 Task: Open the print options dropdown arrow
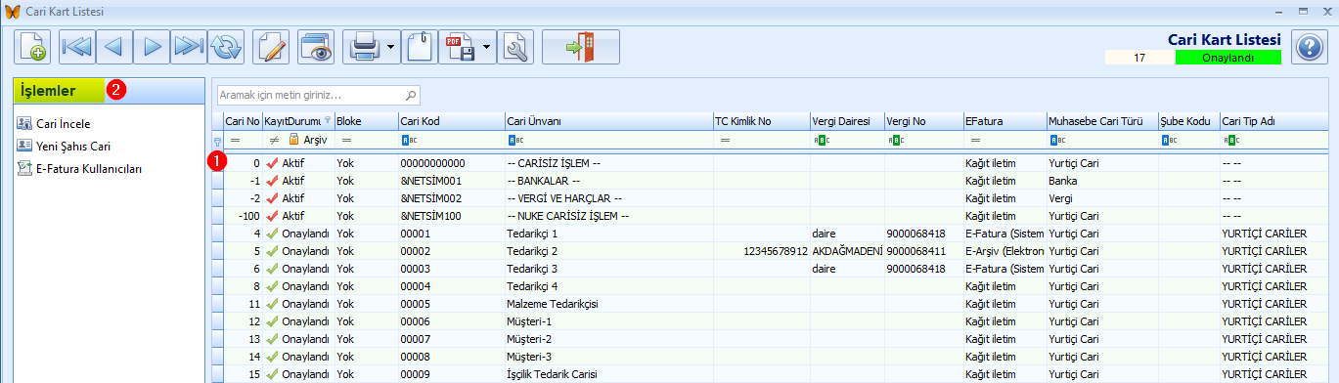pyautogui.click(x=391, y=46)
